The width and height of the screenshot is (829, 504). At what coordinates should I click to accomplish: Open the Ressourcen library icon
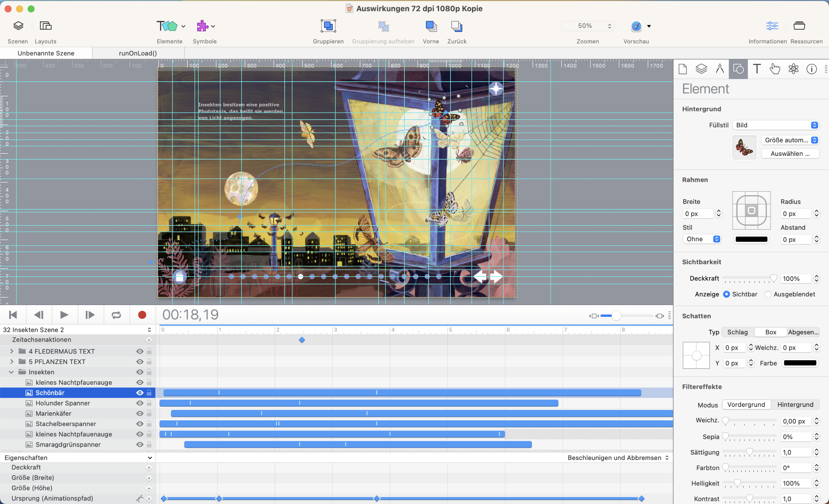(x=799, y=26)
